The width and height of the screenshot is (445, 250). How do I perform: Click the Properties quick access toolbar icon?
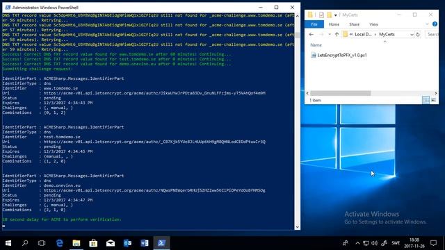(321, 15)
